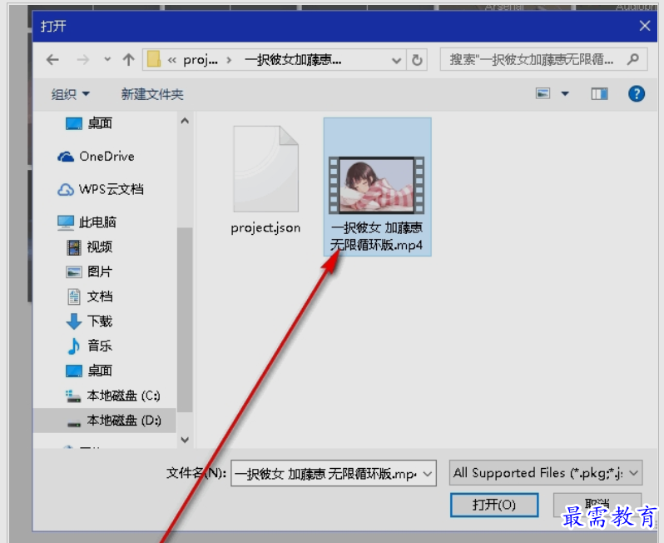Click the search magnifier icon

pos(633,60)
